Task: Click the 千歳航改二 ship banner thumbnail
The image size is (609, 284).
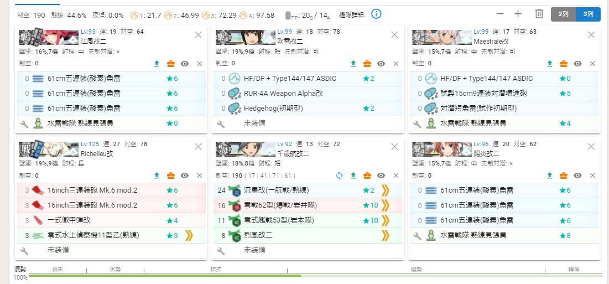Action: 245,149
